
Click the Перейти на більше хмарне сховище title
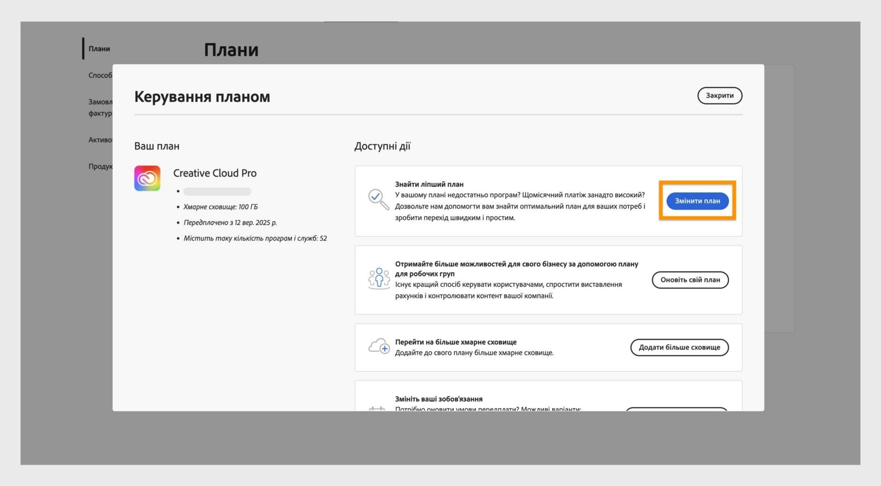click(x=456, y=342)
